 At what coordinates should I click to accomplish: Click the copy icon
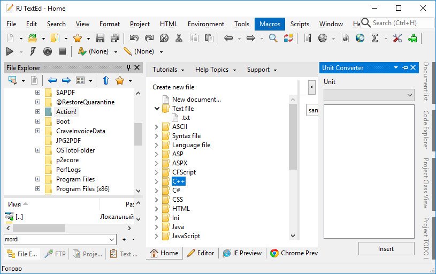pyautogui.click(x=194, y=38)
